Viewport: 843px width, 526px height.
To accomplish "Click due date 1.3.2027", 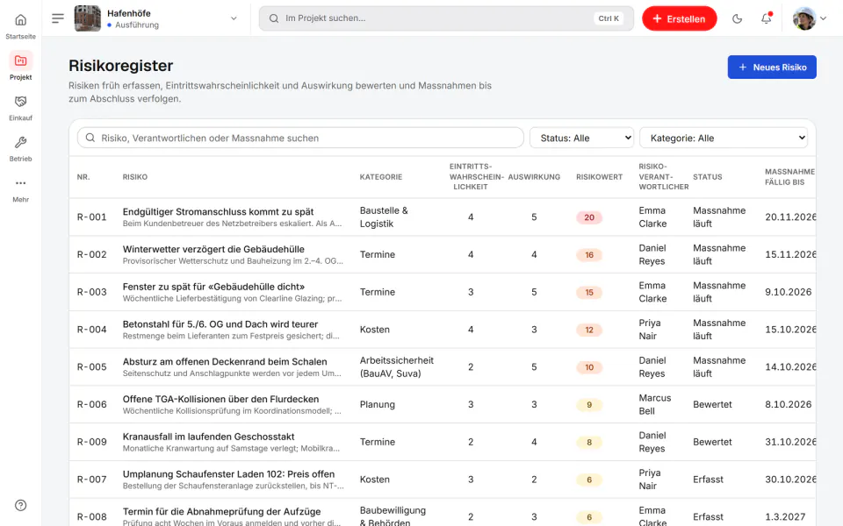I will pos(785,517).
